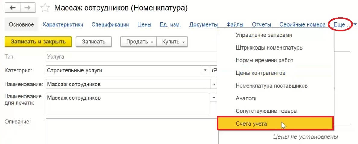The height and width of the screenshot is (144, 358).
Task: Open the Цены section link
Action: [x=144, y=24]
